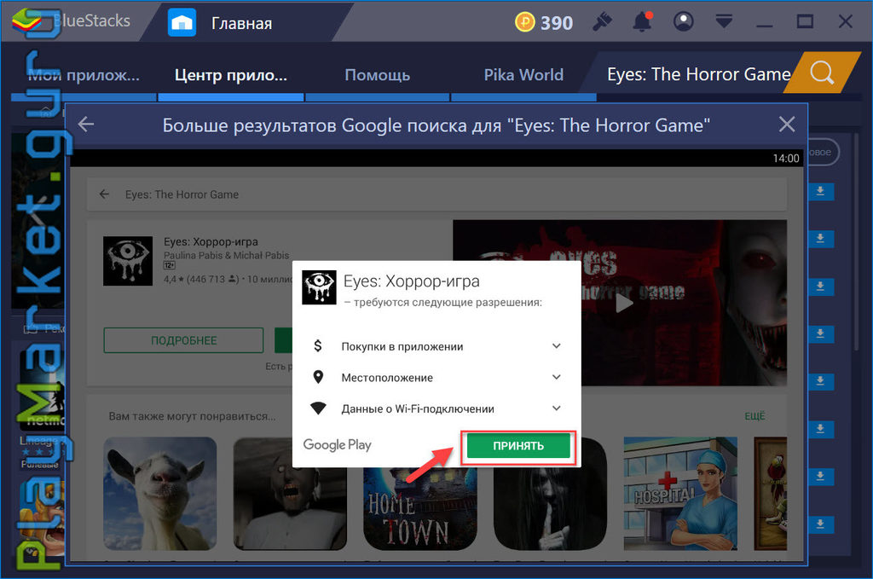Click the back arrow in the Play Store bar

tap(104, 194)
